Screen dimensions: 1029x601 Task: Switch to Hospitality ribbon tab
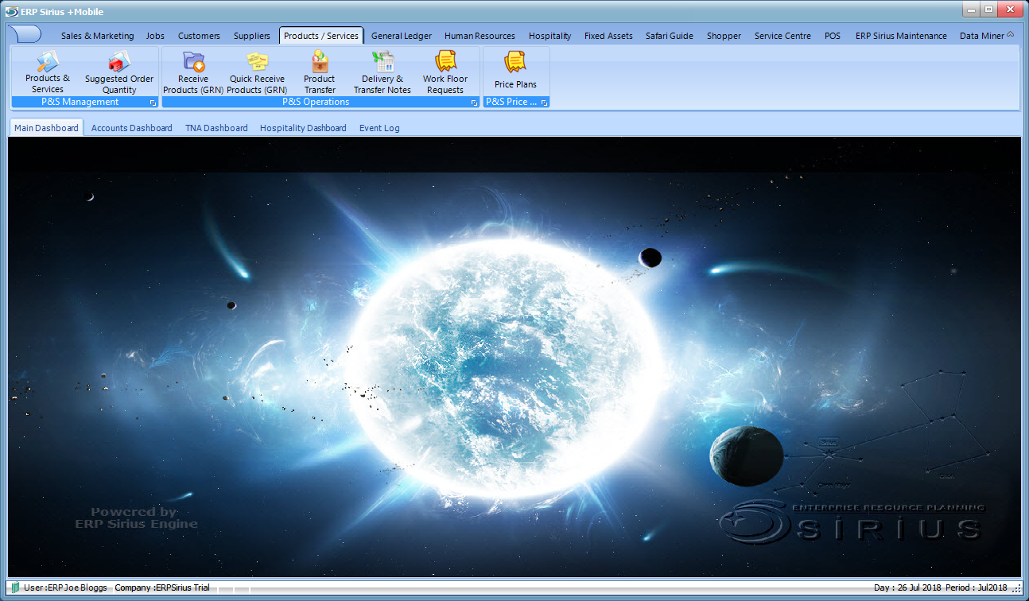550,36
